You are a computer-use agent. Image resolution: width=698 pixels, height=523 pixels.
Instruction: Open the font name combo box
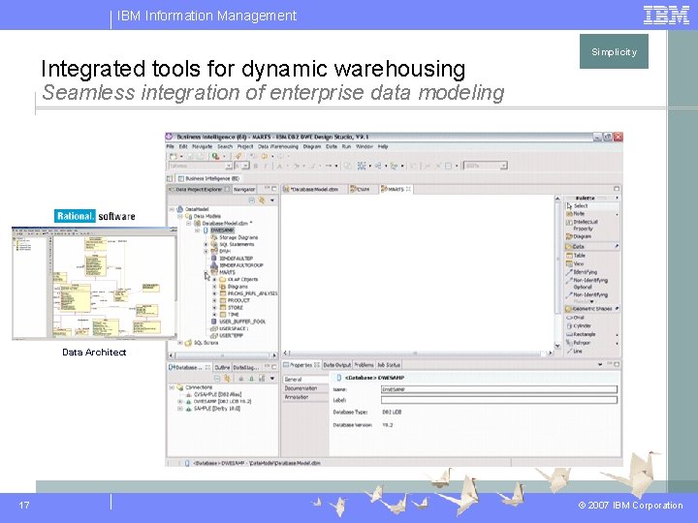pos(200,166)
